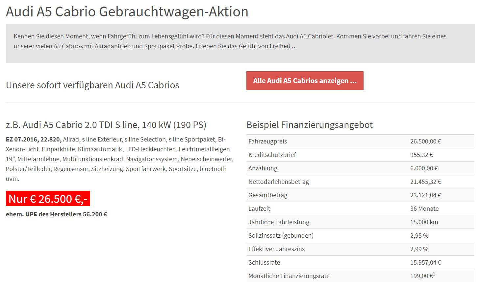Click the value '15.000 km'
This screenshot has height=282, width=480.
tap(424, 222)
